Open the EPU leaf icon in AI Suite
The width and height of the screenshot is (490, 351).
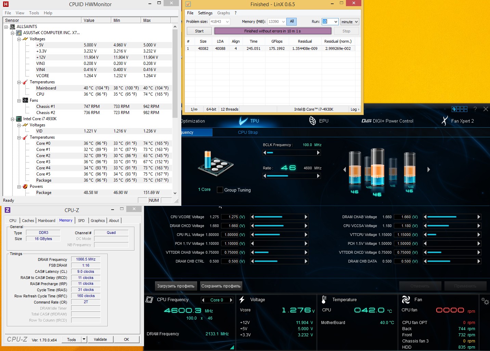(312, 121)
